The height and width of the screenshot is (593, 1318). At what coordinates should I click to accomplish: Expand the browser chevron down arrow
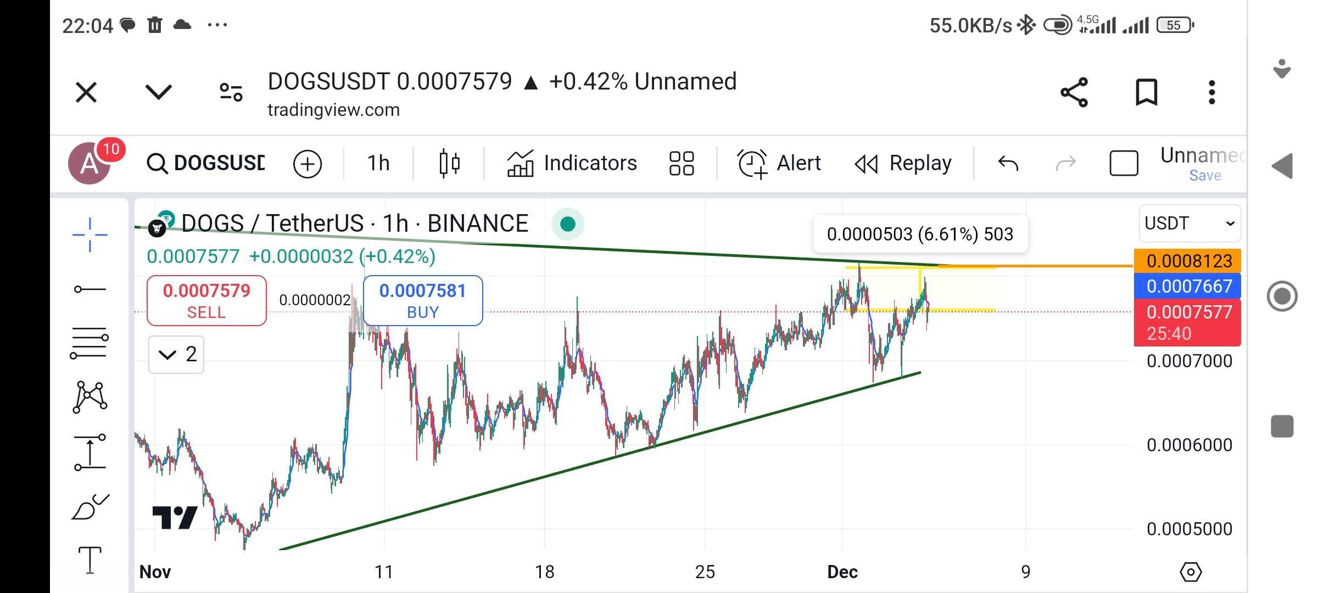click(x=158, y=92)
